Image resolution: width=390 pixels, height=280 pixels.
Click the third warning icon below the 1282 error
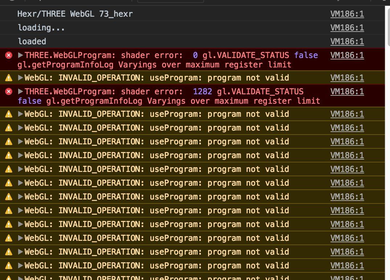point(8,142)
